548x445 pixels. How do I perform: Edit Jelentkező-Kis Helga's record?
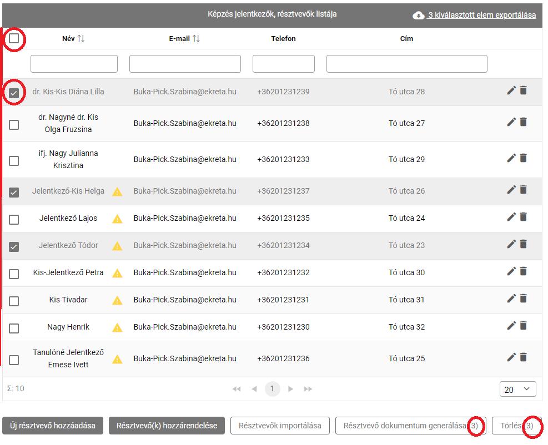pyautogui.click(x=511, y=190)
